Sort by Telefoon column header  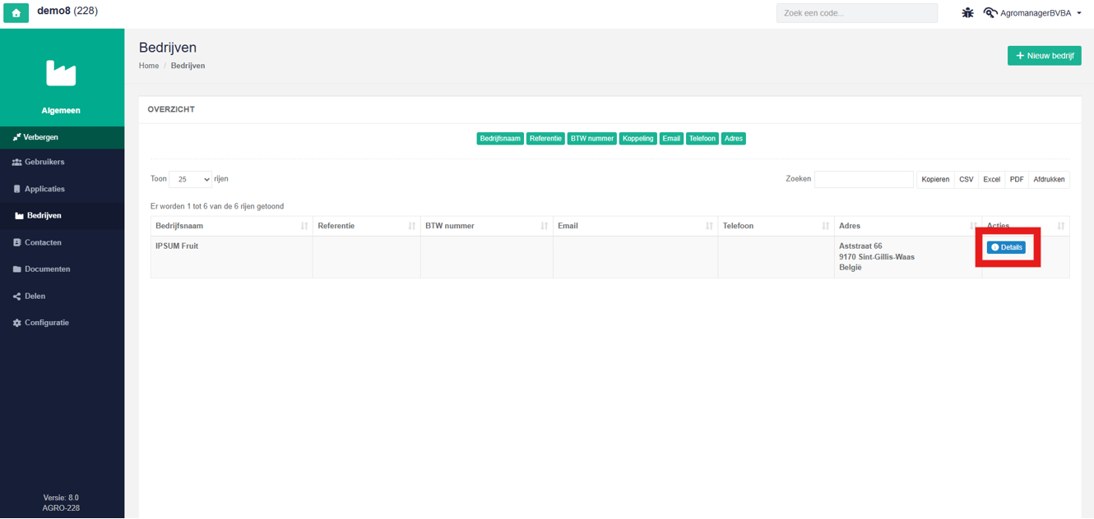click(x=776, y=226)
